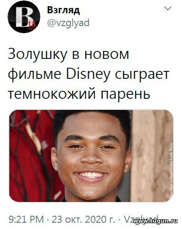
Task: Open the @vzglyad handle link
Action: (68, 23)
